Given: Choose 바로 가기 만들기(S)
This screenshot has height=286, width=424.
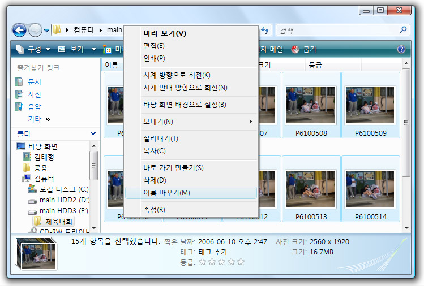Looking at the screenshot, I should 191,168.
